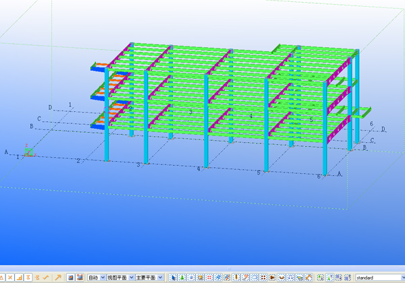
Task: Click the XYZ coordinate axis symbol at origin
Action: pyautogui.click(x=29, y=151)
